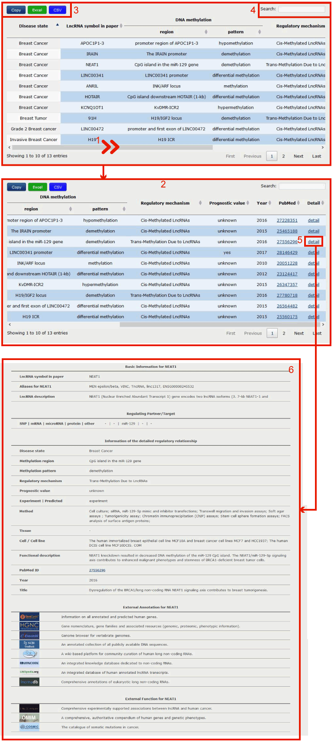Focus the Search field in top table
Image resolution: width=334 pixels, height=743 pixels.
coord(301,9)
